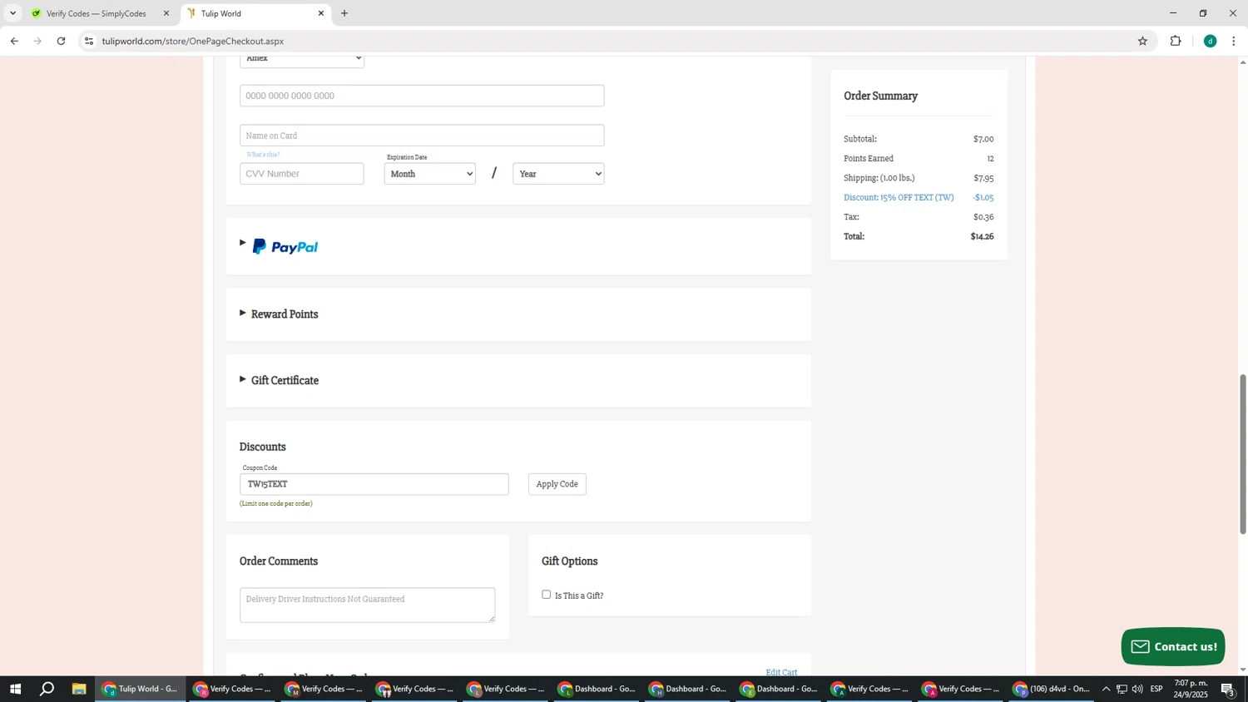This screenshot has height=702, width=1248.
Task: Click the Discount: 15% OFF TEXT (TW) line
Action: (899, 198)
